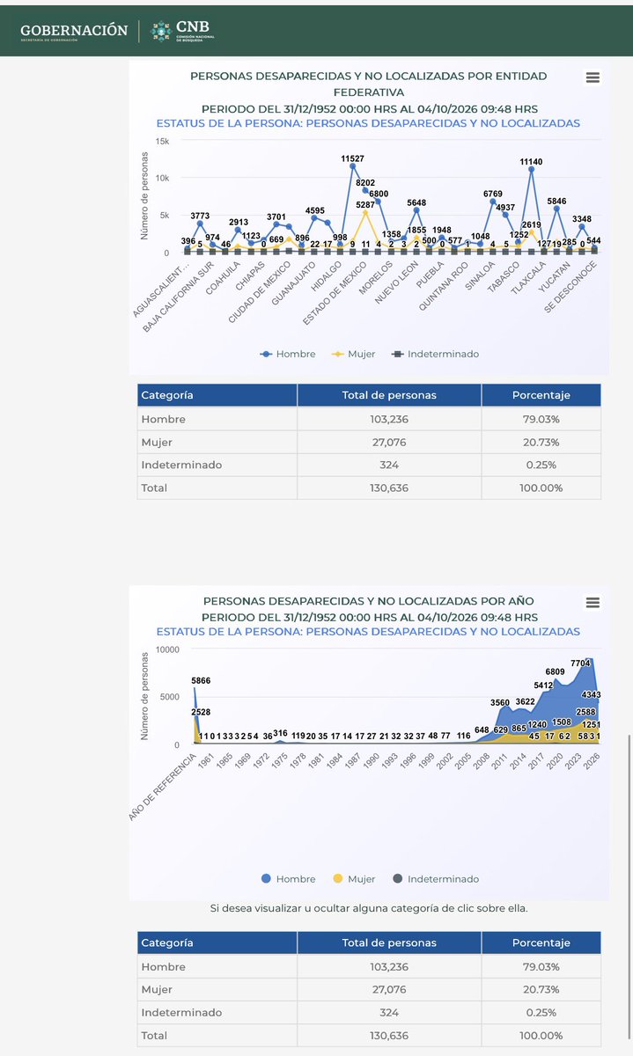This screenshot has height=1056, width=633.
Task: Click the Categoría header in the state chart table
Action: coord(217,395)
